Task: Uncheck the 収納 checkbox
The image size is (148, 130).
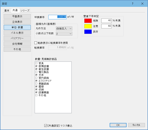Action: coord(36,89)
